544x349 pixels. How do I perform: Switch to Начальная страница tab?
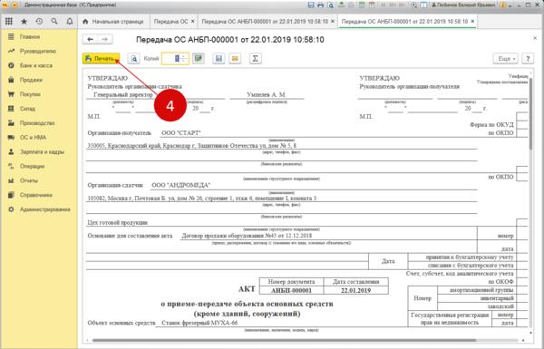[114, 22]
